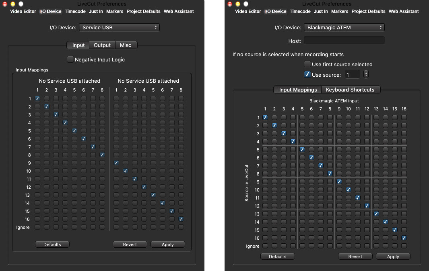Click Revert button in Service USB window
Screen dimensions: 429x271
(x=130, y=245)
